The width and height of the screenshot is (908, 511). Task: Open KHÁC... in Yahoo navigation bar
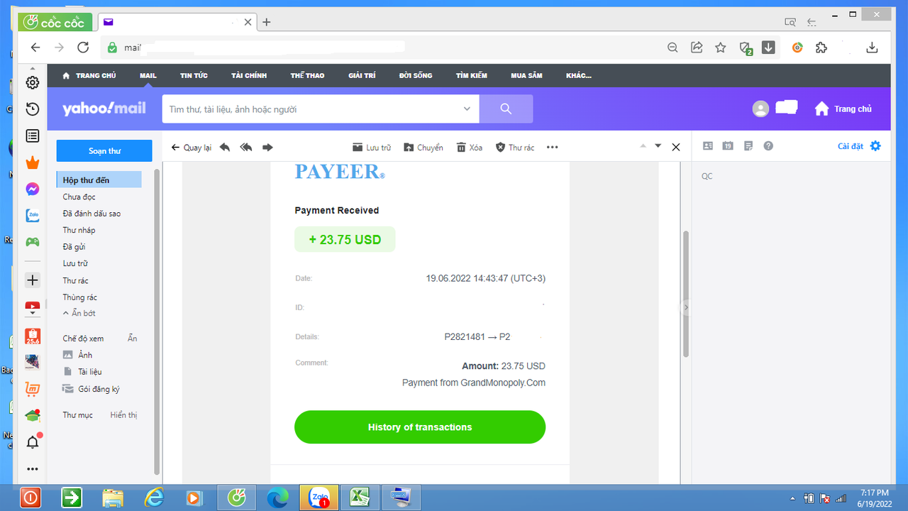point(579,75)
